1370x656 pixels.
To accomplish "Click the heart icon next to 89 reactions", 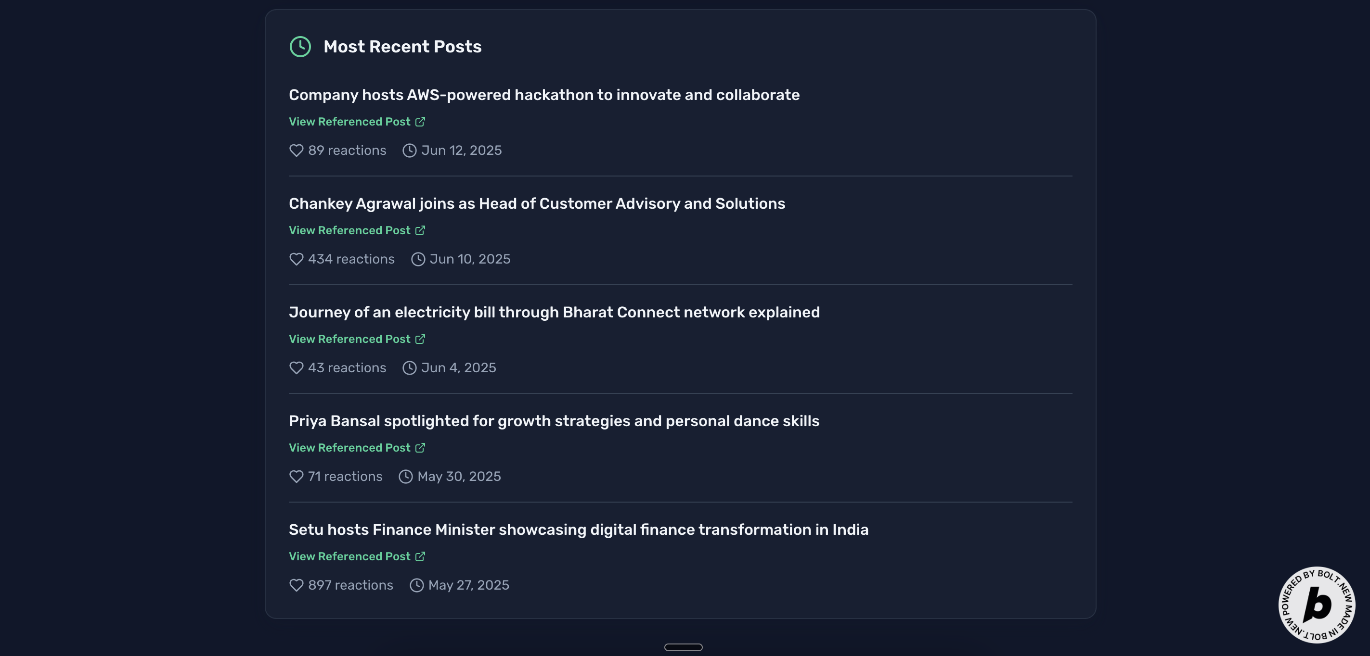I will 296,151.
